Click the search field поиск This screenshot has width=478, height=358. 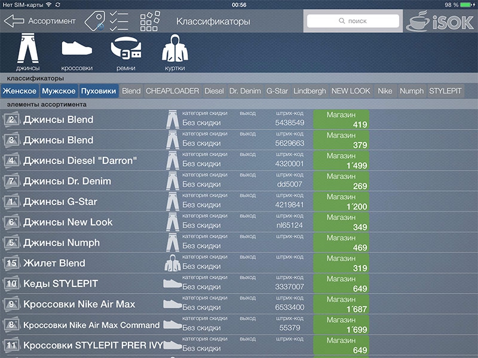pyautogui.click(x=353, y=21)
